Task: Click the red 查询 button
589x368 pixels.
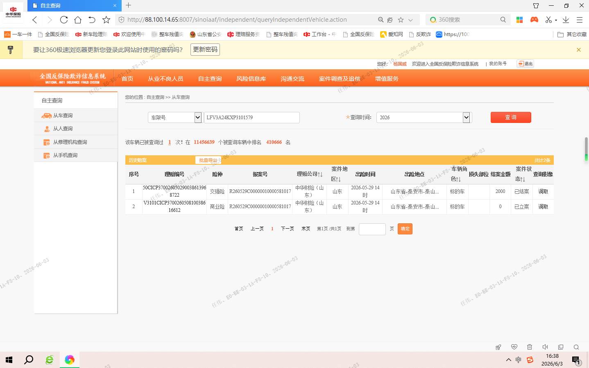Action: click(511, 117)
